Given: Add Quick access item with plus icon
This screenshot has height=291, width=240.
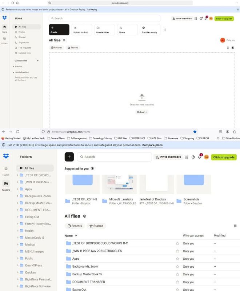Looking at the screenshot, I should pyautogui.click(x=38, y=61).
